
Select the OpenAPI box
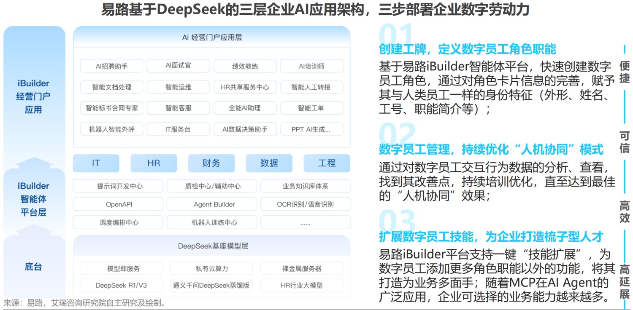point(118,204)
